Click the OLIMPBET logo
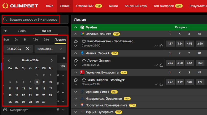Image resolution: width=207 pixels, height=115 pixels. point(20,6)
